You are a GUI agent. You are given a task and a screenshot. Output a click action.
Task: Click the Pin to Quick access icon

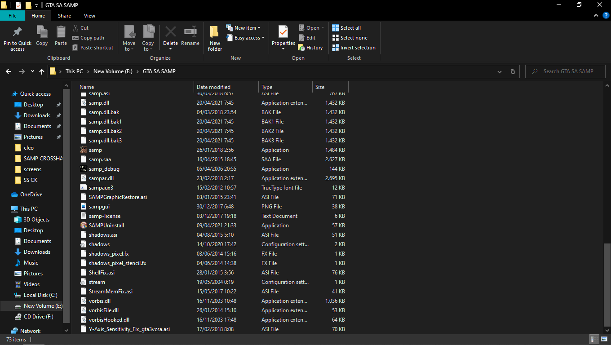pos(18,32)
